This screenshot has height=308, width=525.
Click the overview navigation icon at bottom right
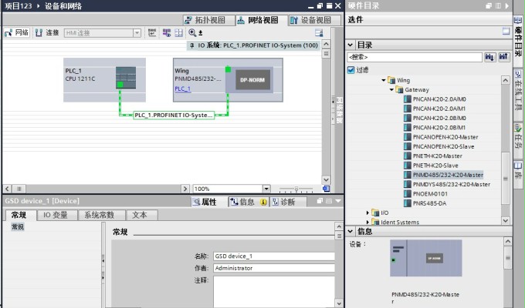coord(326,189)
